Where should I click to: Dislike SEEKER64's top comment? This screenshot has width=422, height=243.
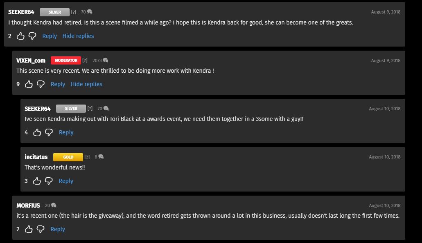point(32,36)
